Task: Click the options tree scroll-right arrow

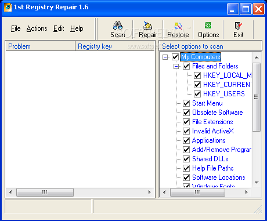Action: point(247,192)
